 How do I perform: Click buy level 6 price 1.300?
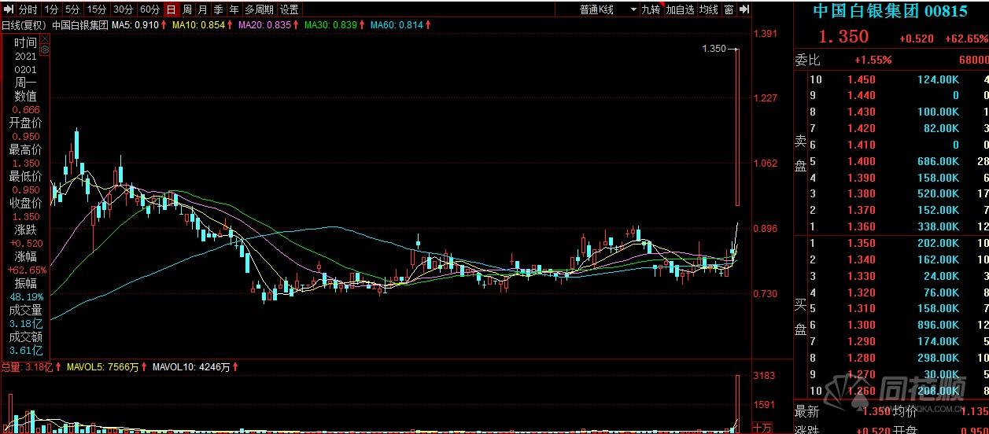tap(861, 325)
